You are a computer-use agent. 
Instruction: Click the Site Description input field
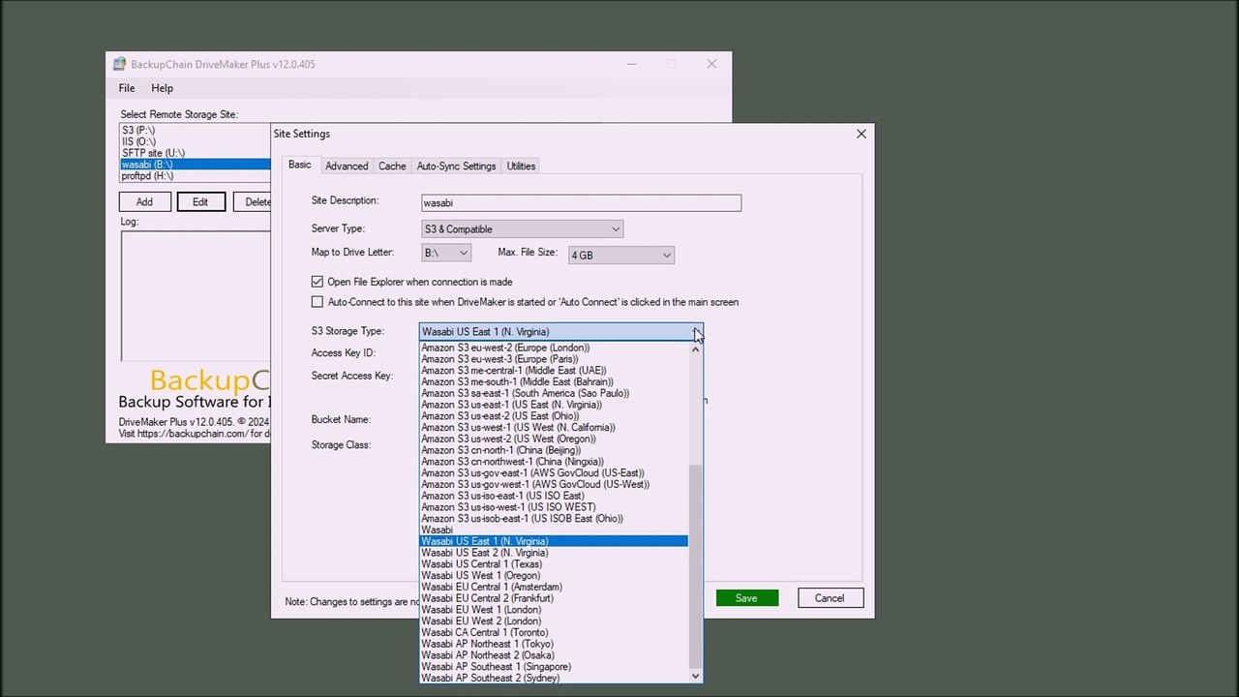point(581,202)
